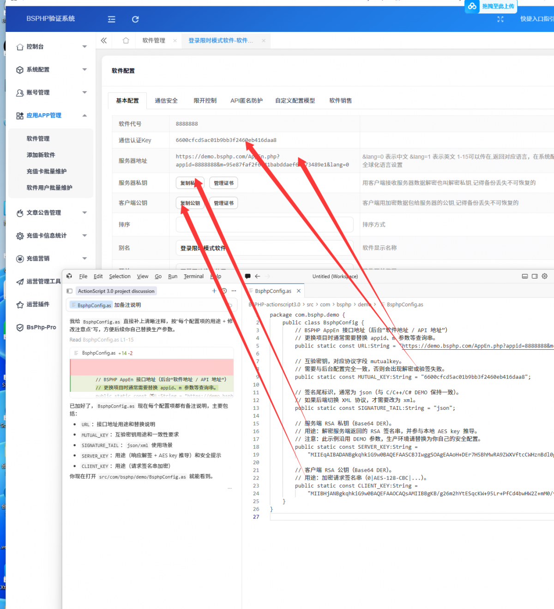Close the 软件管理 tab
Viewport: 554px width, 609px height.
175,41
